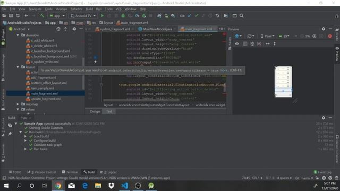Screen dimensions: 340x191
Task: Toggle the eye view options in Preview
Action: click(x=237, y=44)
